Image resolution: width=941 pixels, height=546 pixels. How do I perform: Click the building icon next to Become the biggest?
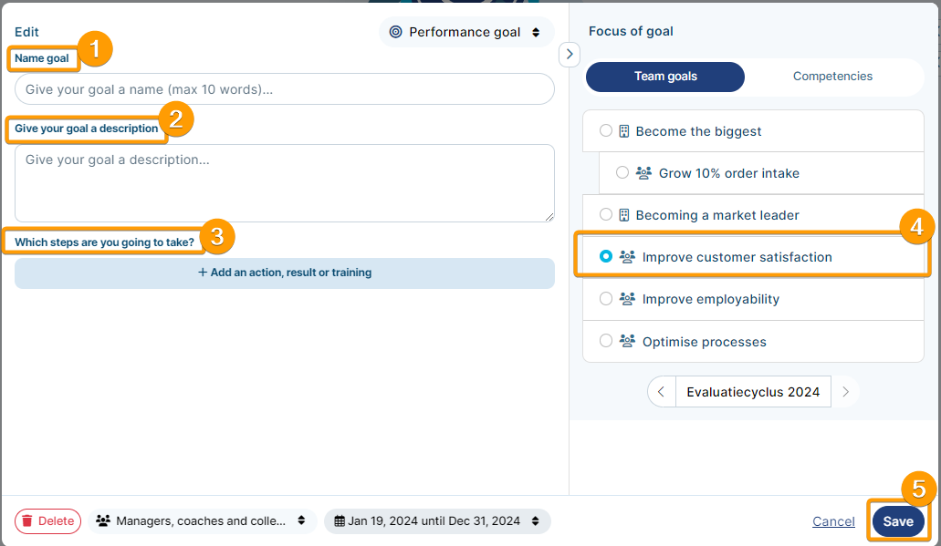pos(624,131)
